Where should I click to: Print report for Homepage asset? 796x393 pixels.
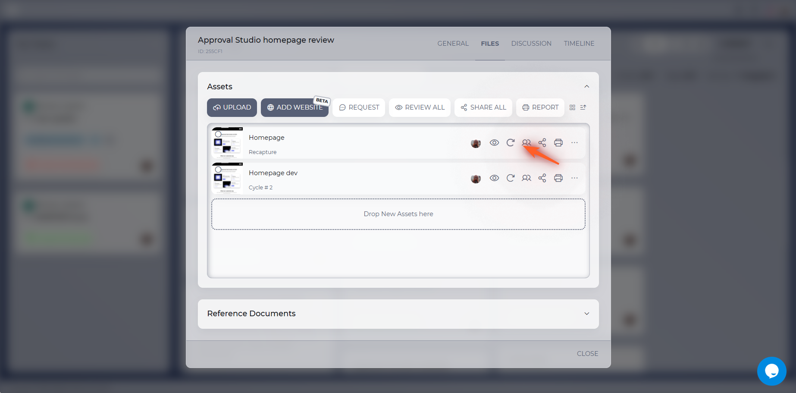pyautogui.click(x=558, y=143)
